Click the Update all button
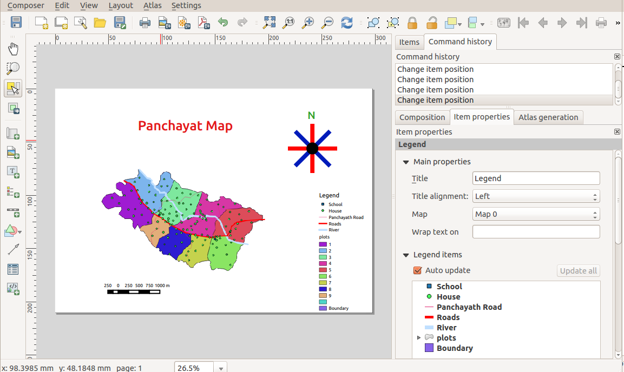This screenshot has height=372, width=624. coord(578,271)
